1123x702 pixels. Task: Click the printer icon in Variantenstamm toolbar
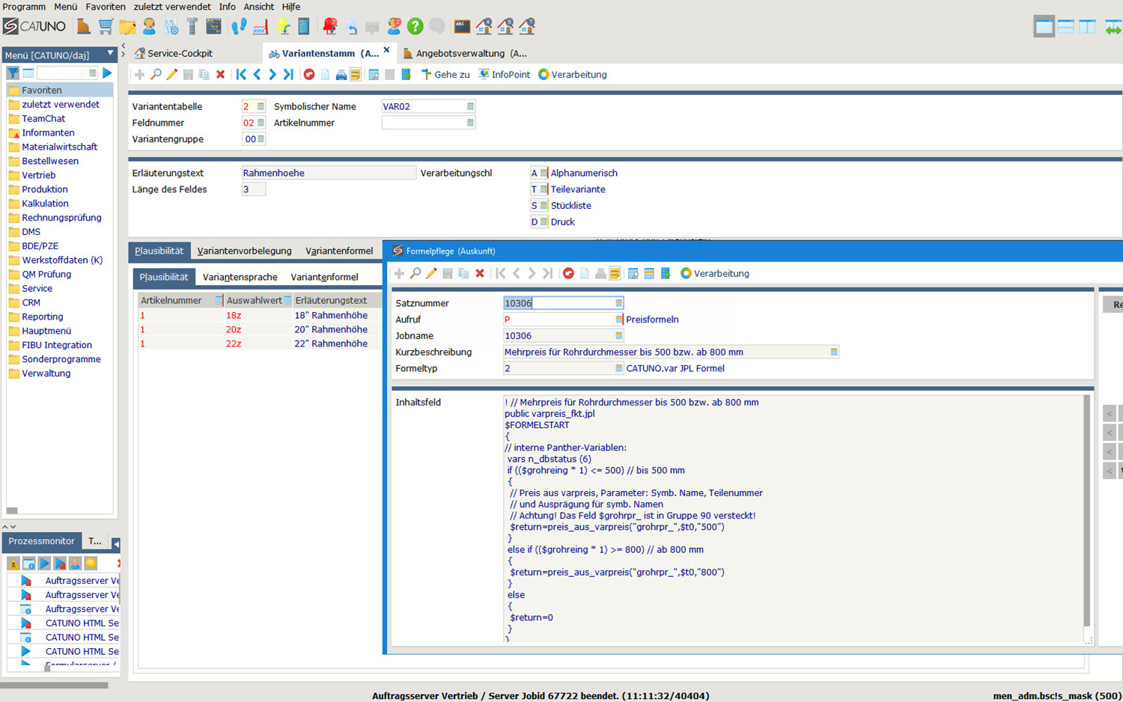click(x=341, y=75)
